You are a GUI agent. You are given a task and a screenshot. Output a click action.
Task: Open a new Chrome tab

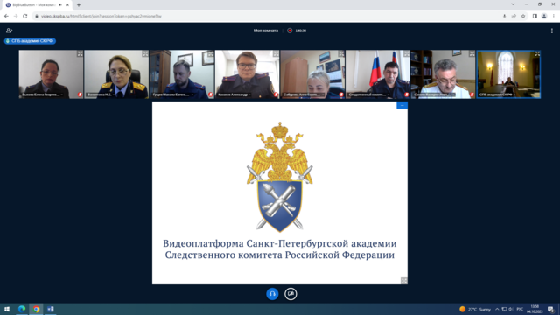(x=79, y=5)
